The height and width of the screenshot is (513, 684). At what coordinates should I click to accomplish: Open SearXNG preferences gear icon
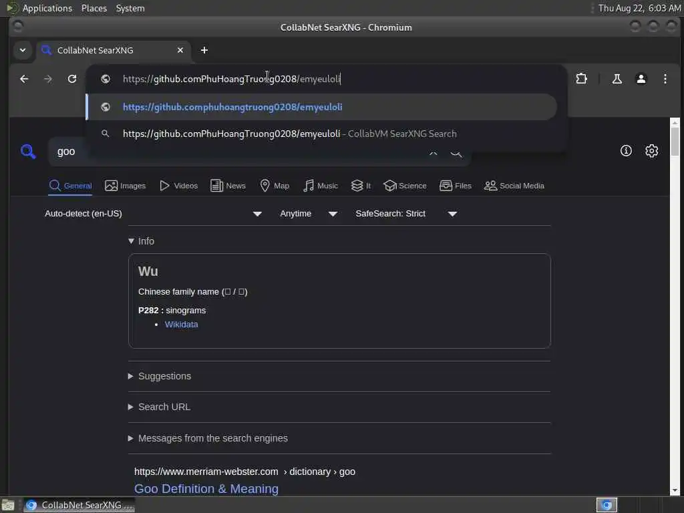pos(652,151)
